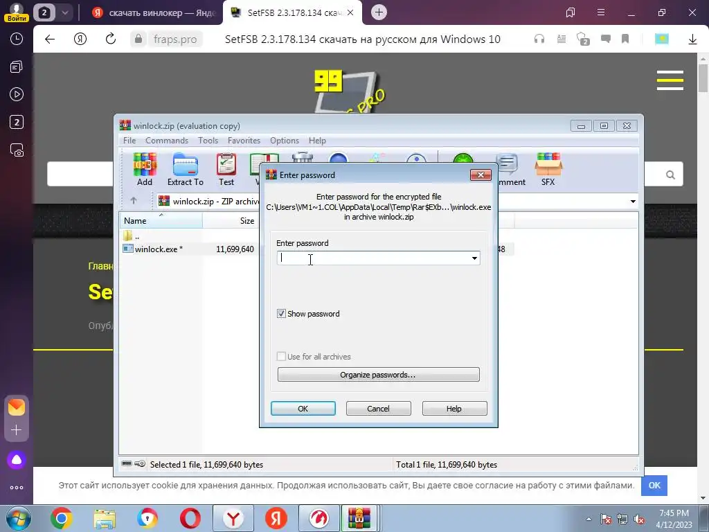709x532 pixels.
Task: Open the mail icon in browser sidebar
Action: [17, 407]
